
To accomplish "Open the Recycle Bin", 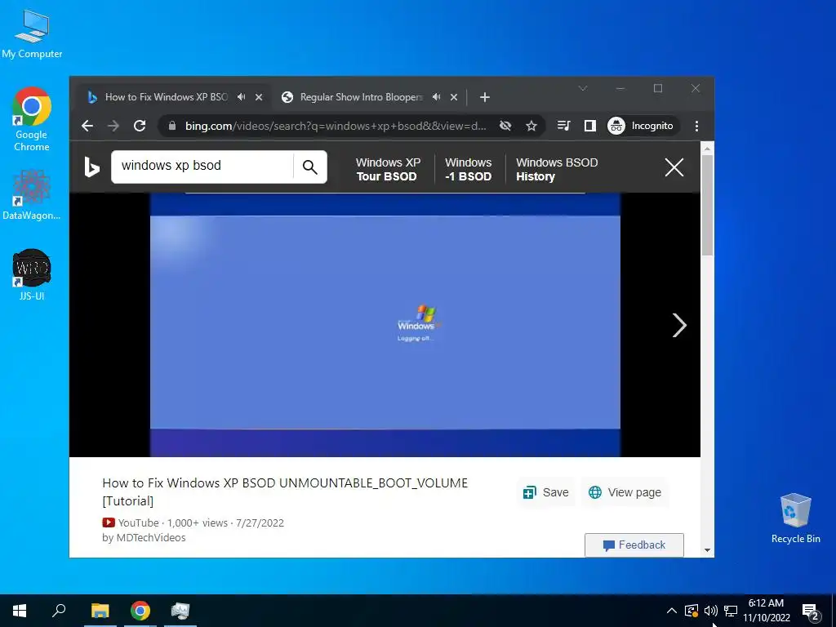I will (795, 518).
